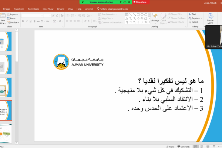Expand the shapes gallery More arrow

[149, 22]
